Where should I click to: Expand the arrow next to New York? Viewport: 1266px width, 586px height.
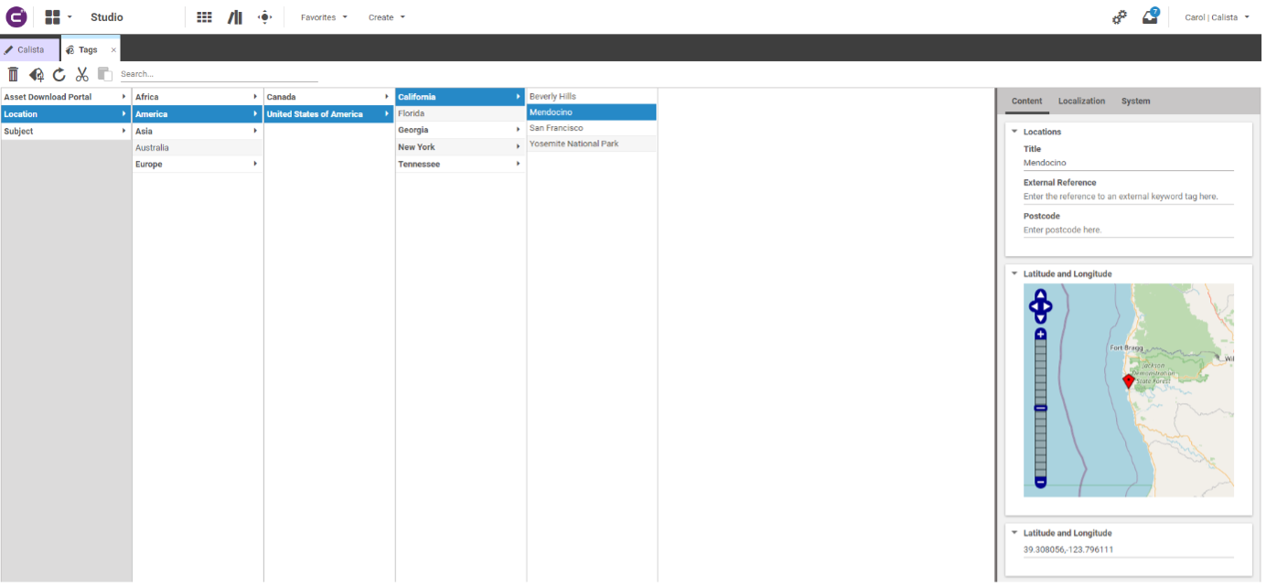[519, 147]
